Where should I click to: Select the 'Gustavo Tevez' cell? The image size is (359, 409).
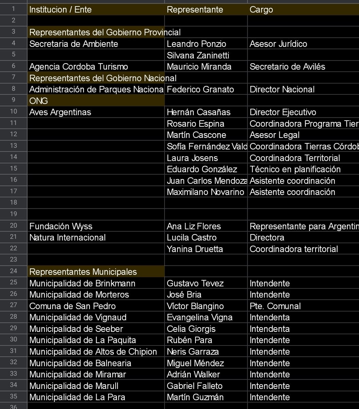click(206, 283)
